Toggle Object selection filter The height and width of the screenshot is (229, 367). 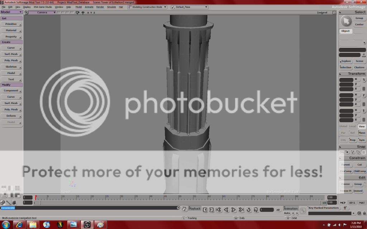coord(345,31)
